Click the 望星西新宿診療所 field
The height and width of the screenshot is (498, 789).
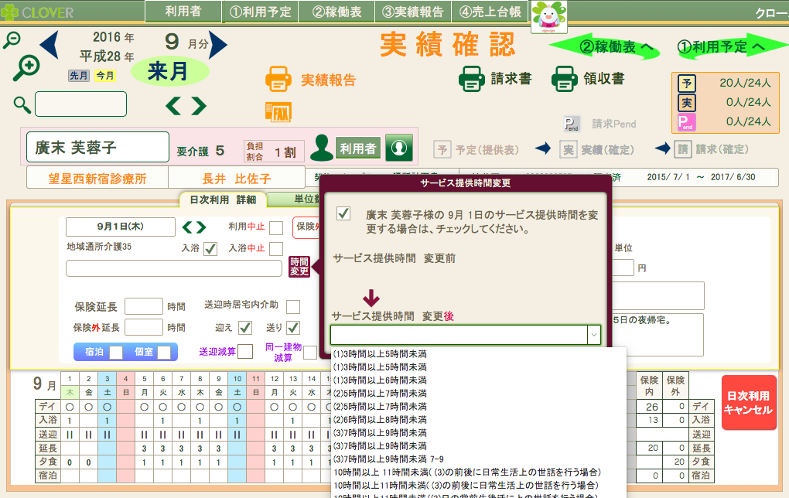pyautogui.click(x=97, y=178)
